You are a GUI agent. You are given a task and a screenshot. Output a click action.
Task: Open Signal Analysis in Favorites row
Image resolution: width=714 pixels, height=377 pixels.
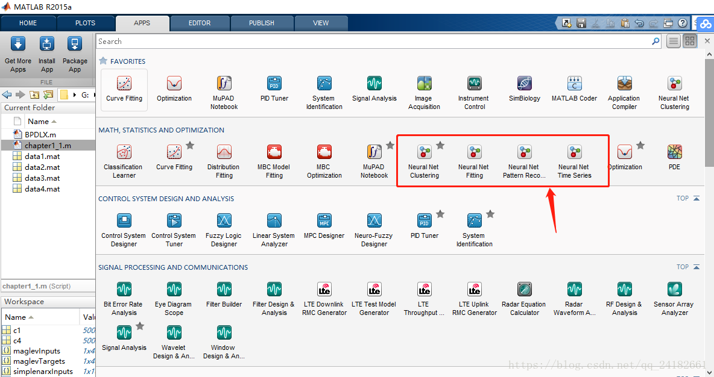point(374,90)
